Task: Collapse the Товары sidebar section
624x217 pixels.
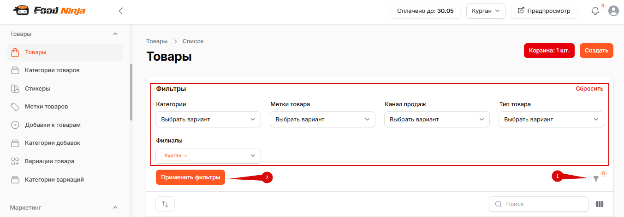Action: tap(115, 34)
